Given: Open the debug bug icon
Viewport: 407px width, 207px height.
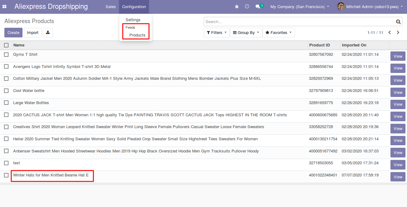Looking at the screenshot, I should tap(237, 7).
